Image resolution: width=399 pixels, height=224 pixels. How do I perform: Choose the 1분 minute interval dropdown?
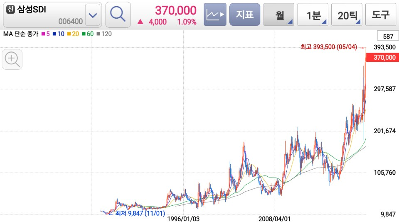coord(313,15)
